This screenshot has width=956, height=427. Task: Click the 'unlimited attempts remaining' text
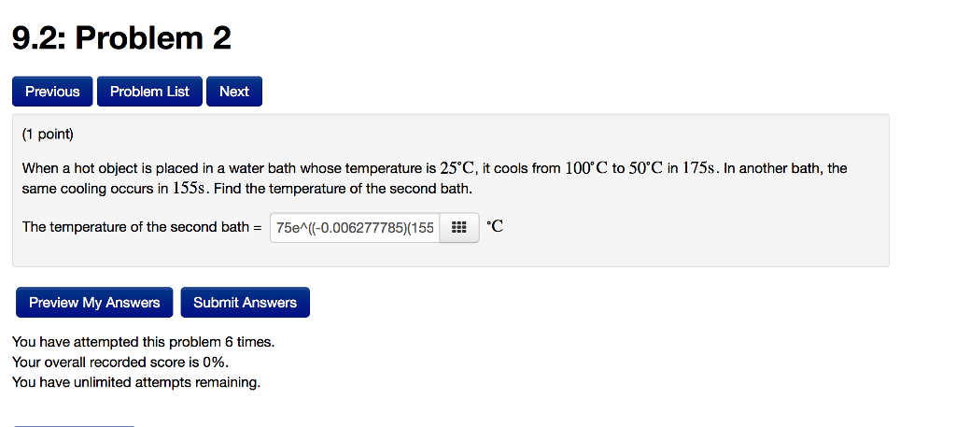pyautogui.click(x=168, y=383)
